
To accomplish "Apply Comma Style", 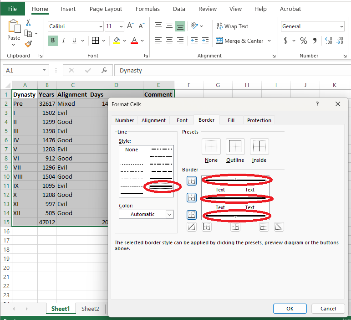I will coord(315,41).
